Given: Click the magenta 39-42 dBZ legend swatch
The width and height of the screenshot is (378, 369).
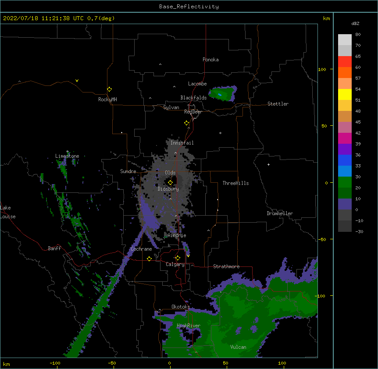Looking at the screenshot, I should coord(345,138).
